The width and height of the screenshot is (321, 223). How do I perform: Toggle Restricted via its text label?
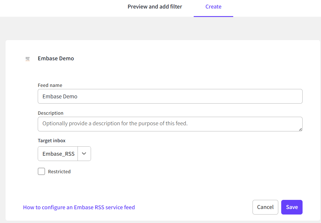59,172
